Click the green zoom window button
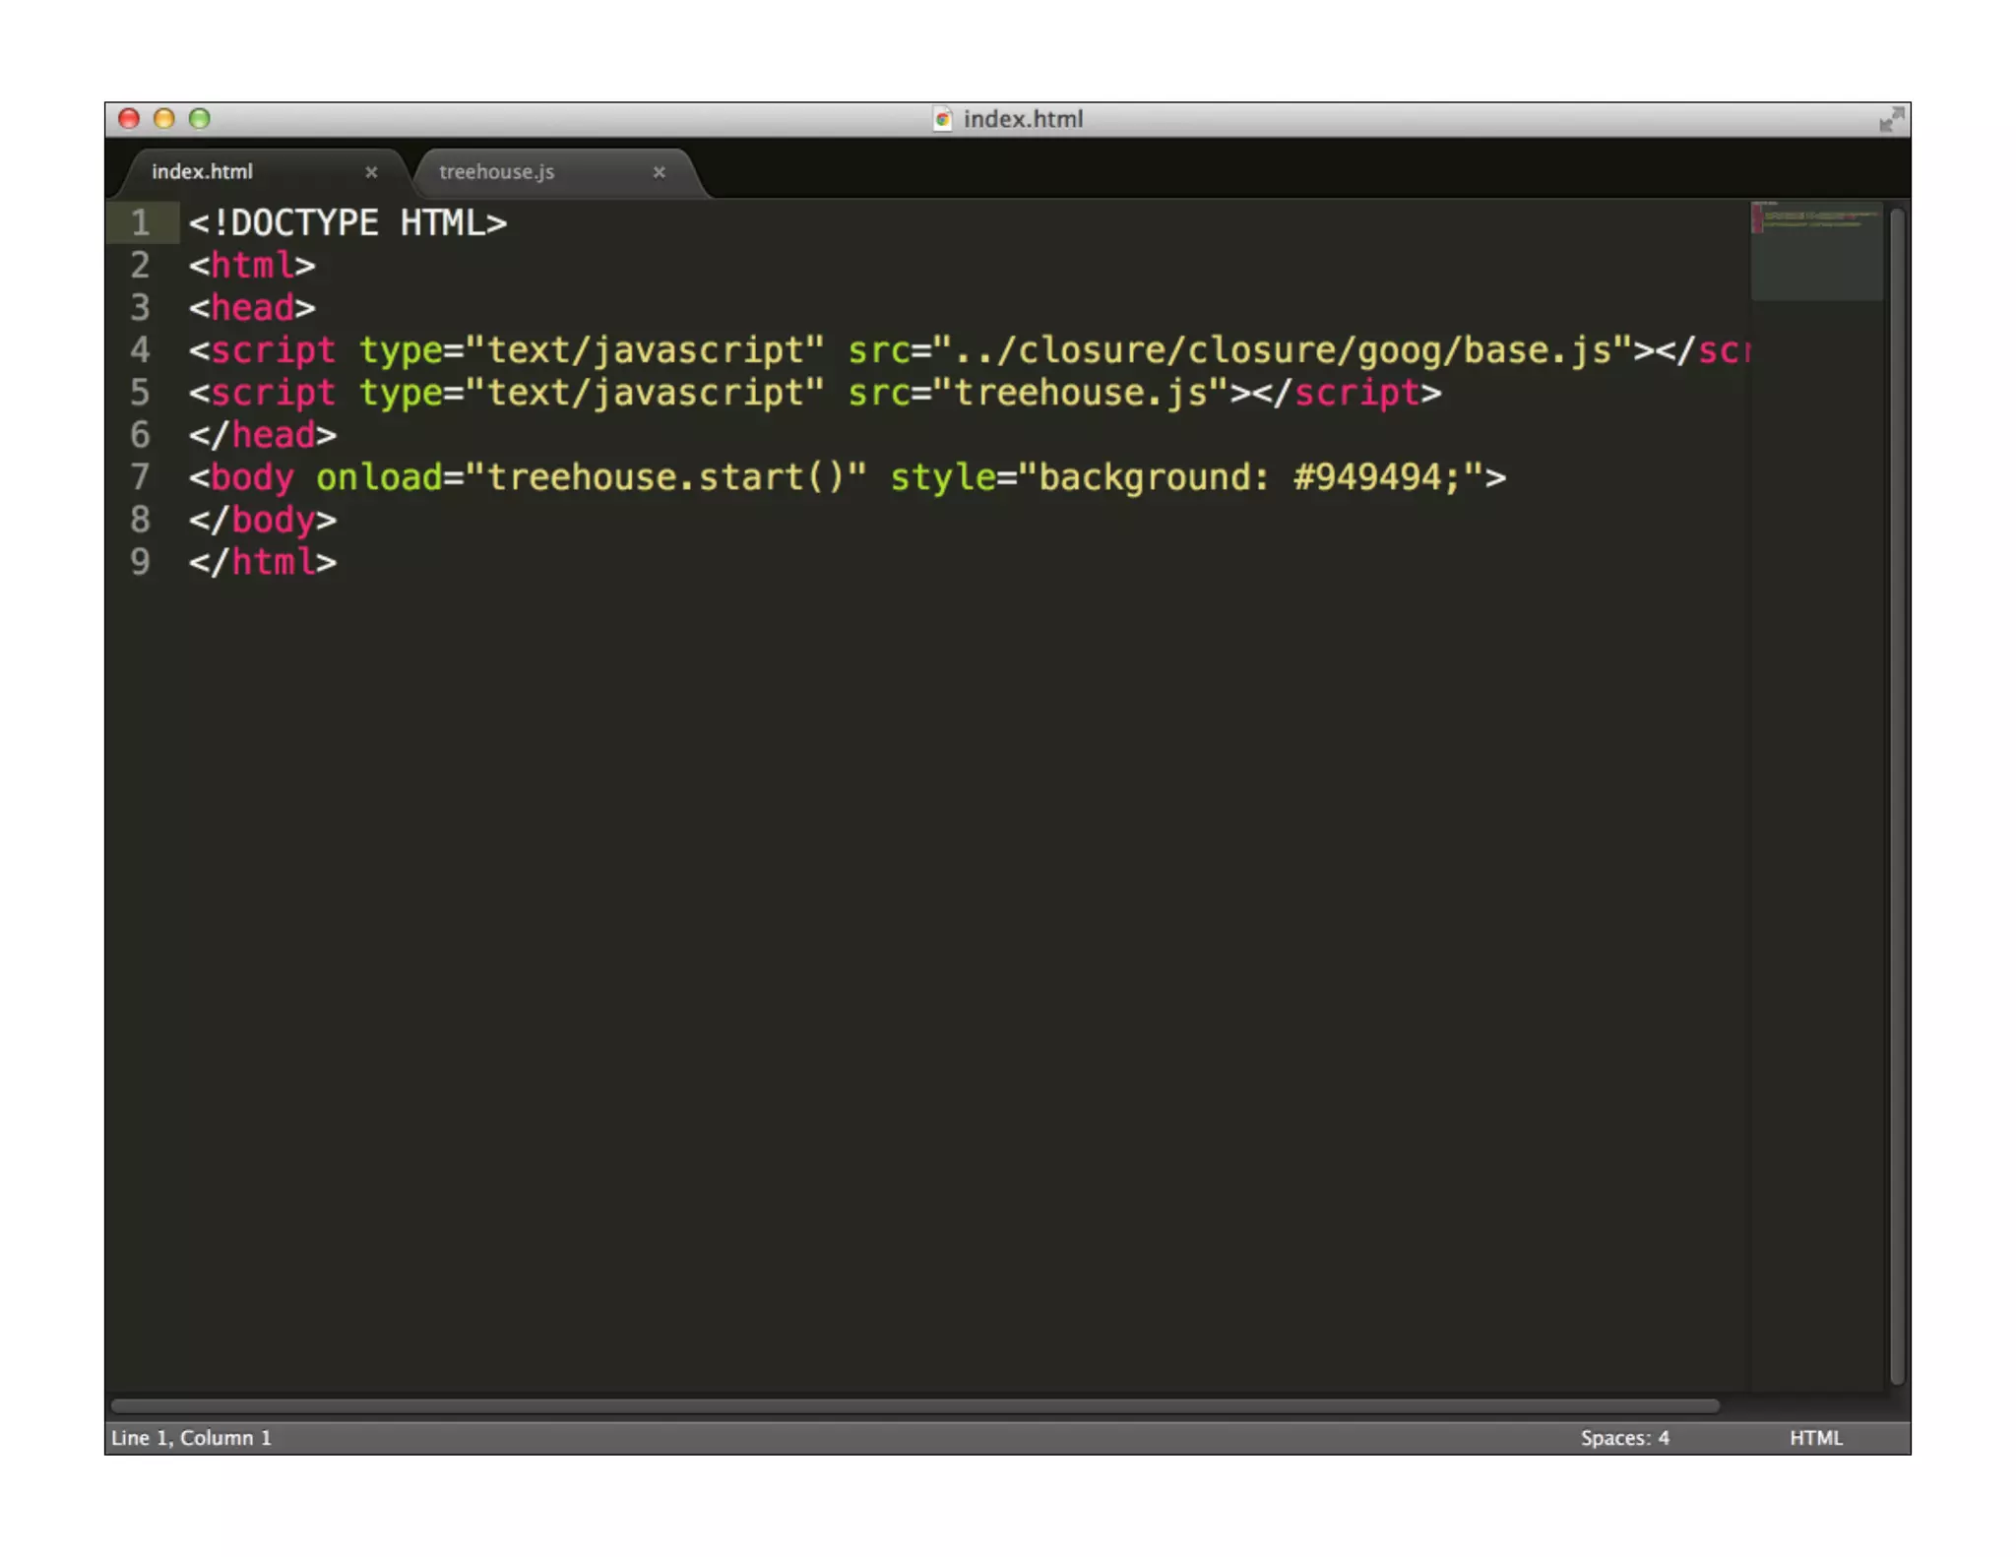The width and height of the screenshot is (2016, 1557). (200, 119)
